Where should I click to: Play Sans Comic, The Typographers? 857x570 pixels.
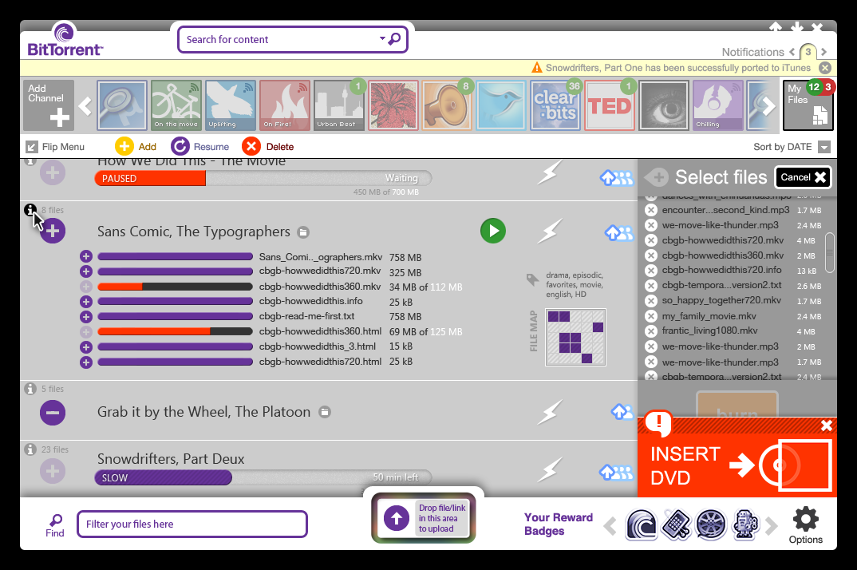point(493,231)
